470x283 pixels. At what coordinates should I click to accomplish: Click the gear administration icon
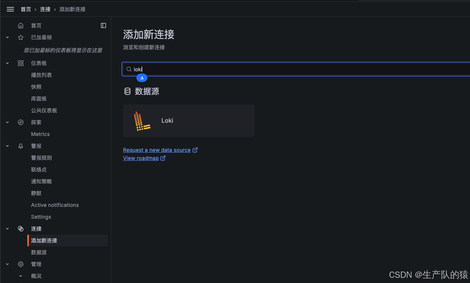pyautogui.click(x=21, y=264)
